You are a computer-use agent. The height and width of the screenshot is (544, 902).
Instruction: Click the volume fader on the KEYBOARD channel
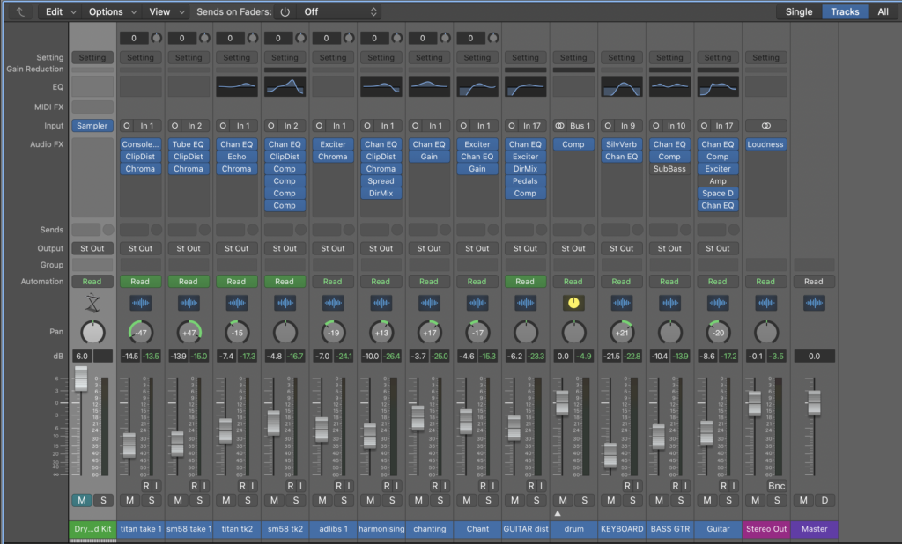tap(610, 454)
